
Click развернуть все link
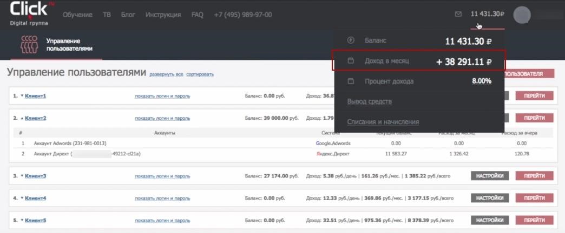click(166, 74)
